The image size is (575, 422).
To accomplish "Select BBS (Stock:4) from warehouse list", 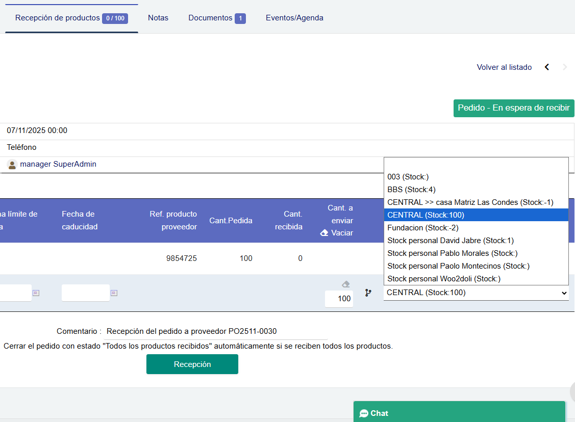I will point(411,190).
